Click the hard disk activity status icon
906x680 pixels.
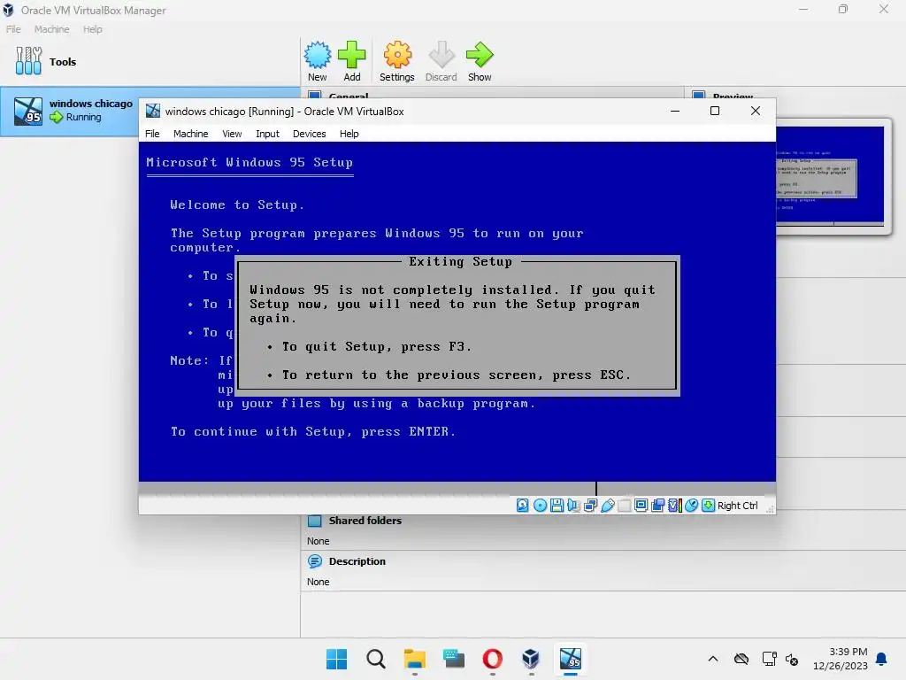click(x=522, y=506)
